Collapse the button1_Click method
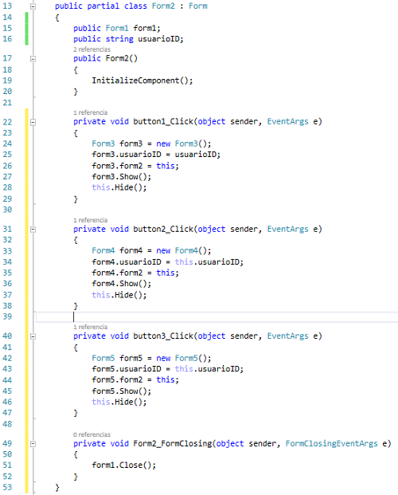Screen dimensions: 398x495 (x=33, y=122)
